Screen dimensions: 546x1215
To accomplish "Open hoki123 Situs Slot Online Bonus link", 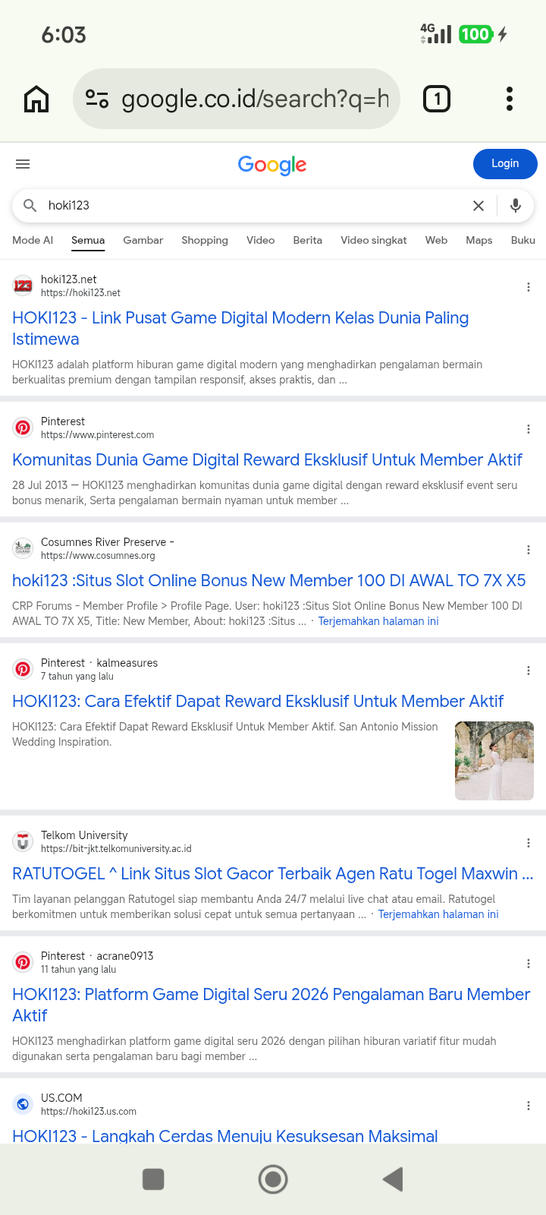I will 269,580.
